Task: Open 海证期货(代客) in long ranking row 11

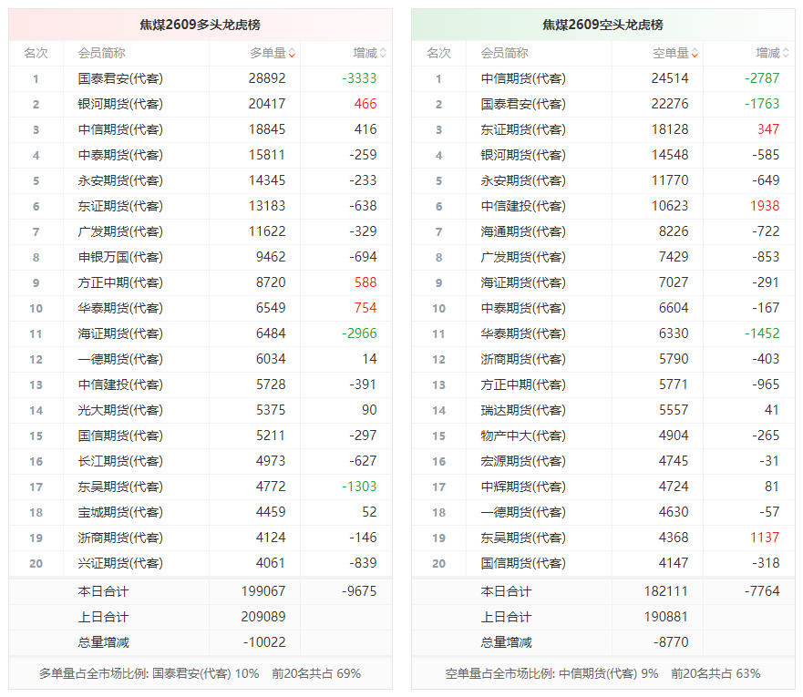Action: tap(120, 334)
